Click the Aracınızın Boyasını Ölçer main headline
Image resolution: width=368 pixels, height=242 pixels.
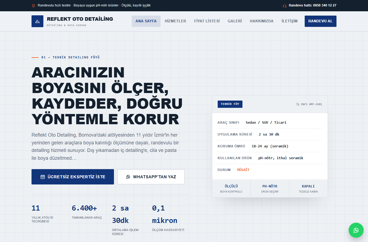click(107, 96)
